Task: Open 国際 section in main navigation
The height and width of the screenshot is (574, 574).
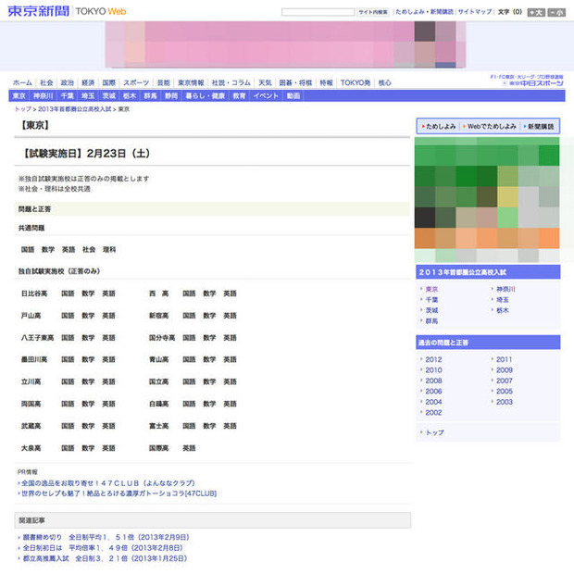Action: 108,82
